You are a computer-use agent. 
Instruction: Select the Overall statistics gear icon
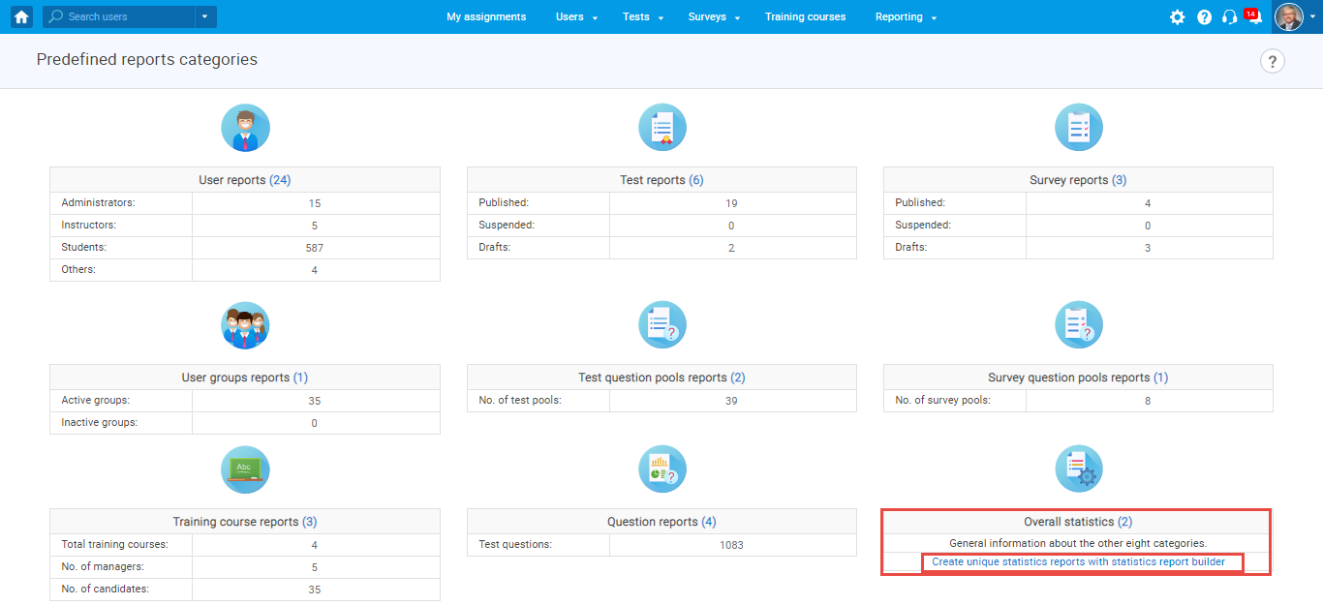tap(1078, 469)
